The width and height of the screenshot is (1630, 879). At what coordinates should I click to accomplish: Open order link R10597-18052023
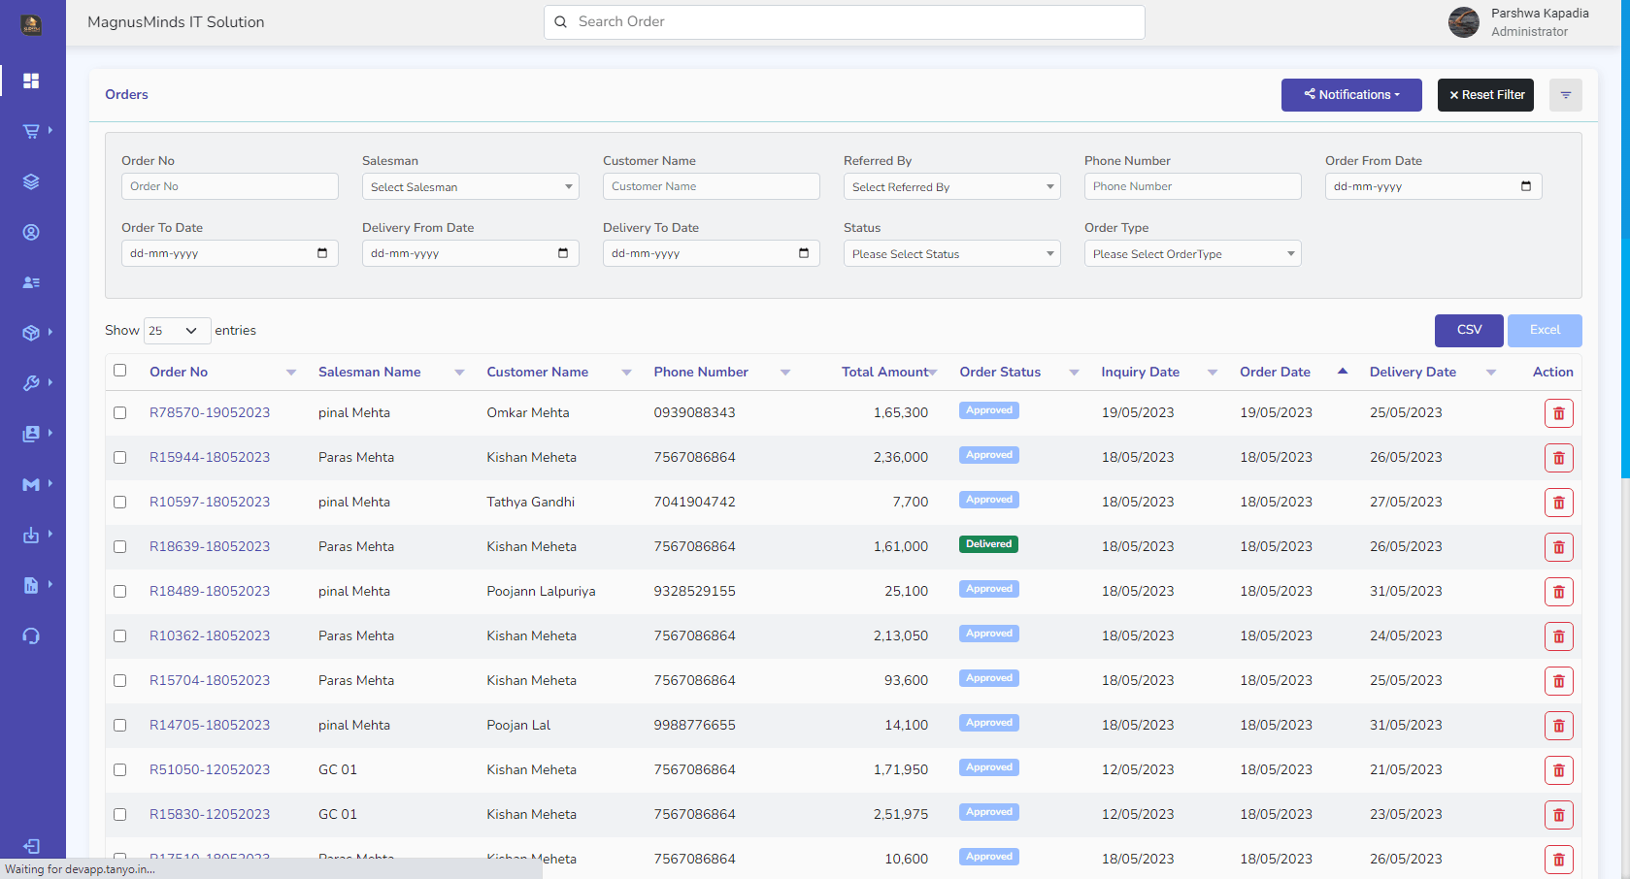tap(210, 502)
